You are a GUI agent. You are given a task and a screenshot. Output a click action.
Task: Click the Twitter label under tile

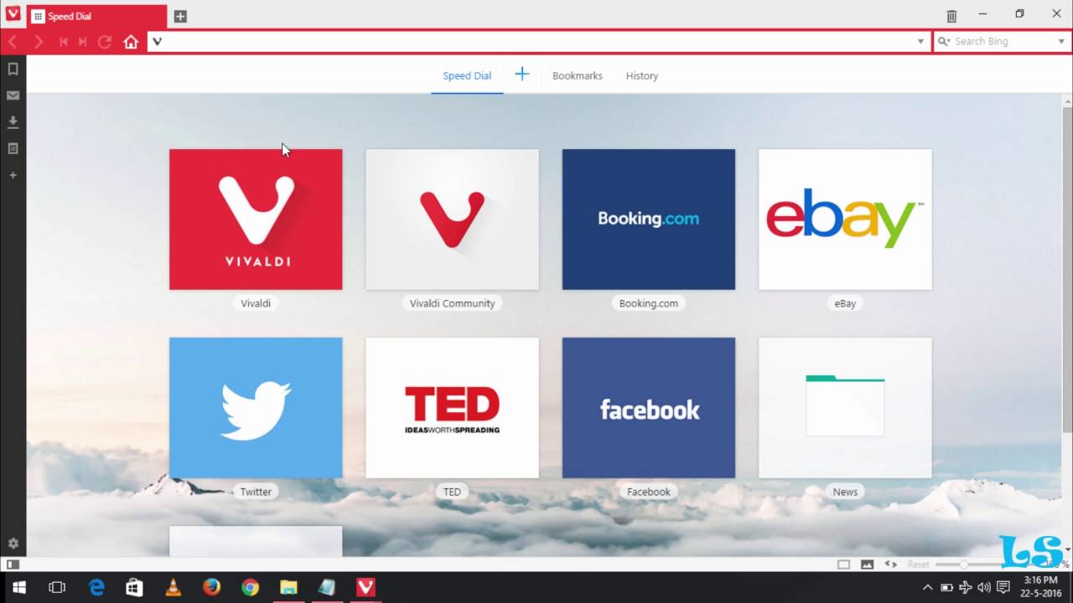(x=256, y=492)
